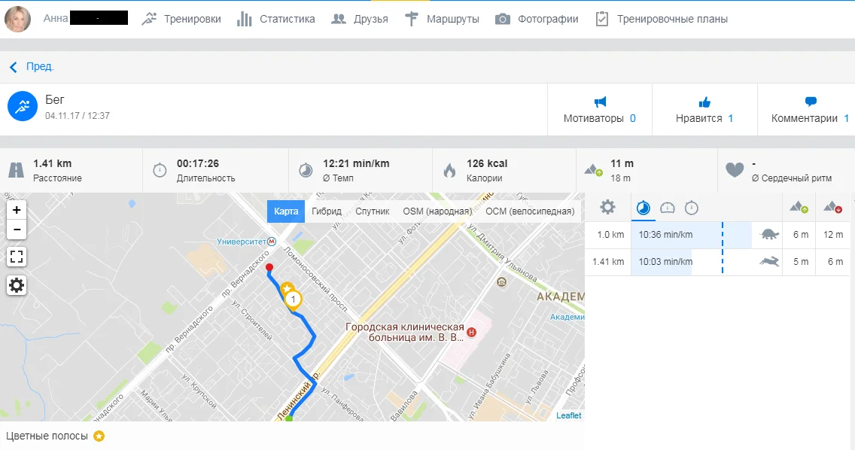Click the Цветные полосы label
Screen dimensions: 855x450
47,436
